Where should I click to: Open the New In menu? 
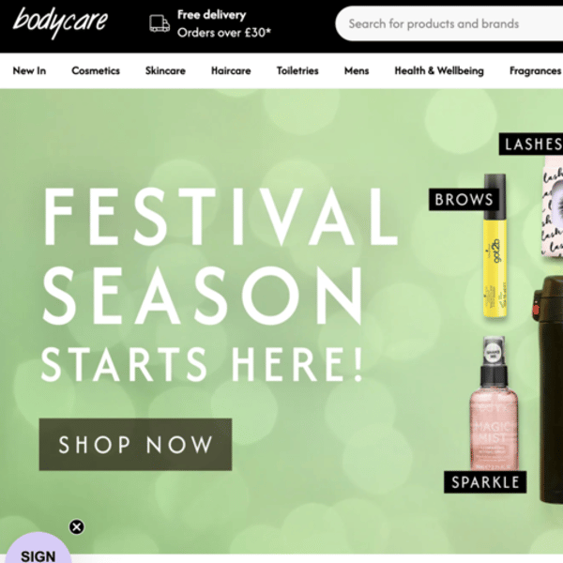29,70
